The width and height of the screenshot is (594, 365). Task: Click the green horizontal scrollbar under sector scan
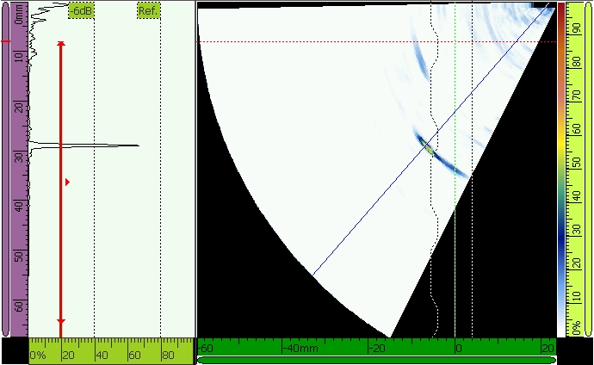[x=376, y=360]
